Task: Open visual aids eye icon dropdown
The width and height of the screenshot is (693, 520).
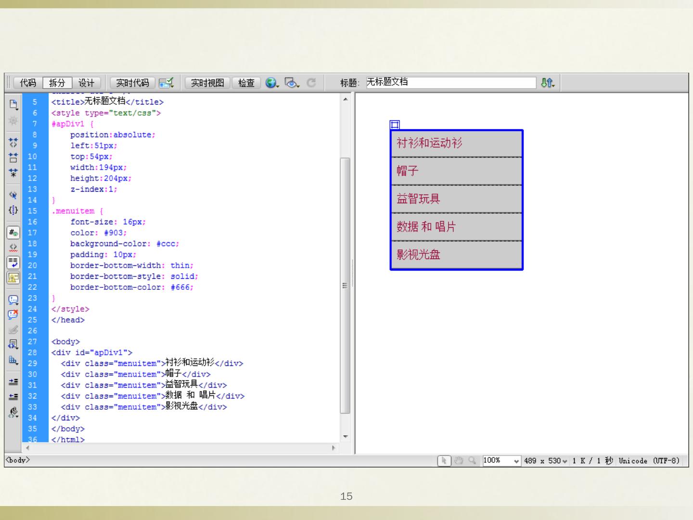Action: pyautogui.click(x=292, y=83)
